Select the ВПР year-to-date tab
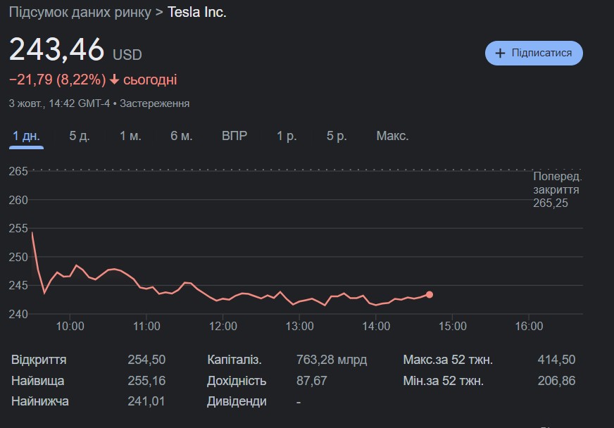The image size is (614, 428). coord(234,136)
